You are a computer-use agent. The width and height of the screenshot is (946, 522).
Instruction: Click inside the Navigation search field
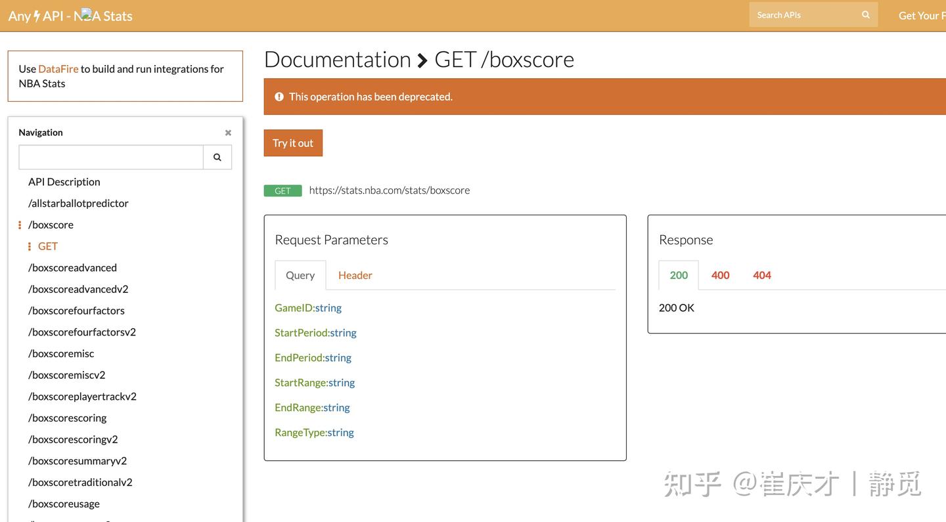tap(110, 157)
